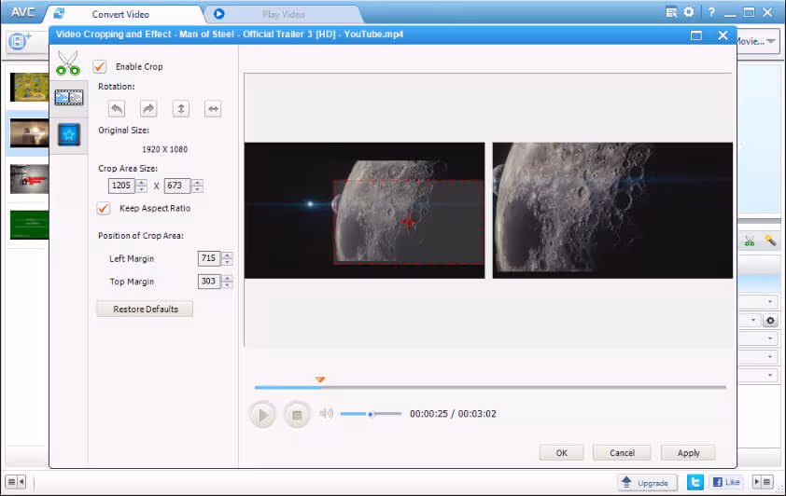Viewport: 786px width, 496px height.
Task: Toggle the Enable Crop checkbox
Action: tap(100, 66)
